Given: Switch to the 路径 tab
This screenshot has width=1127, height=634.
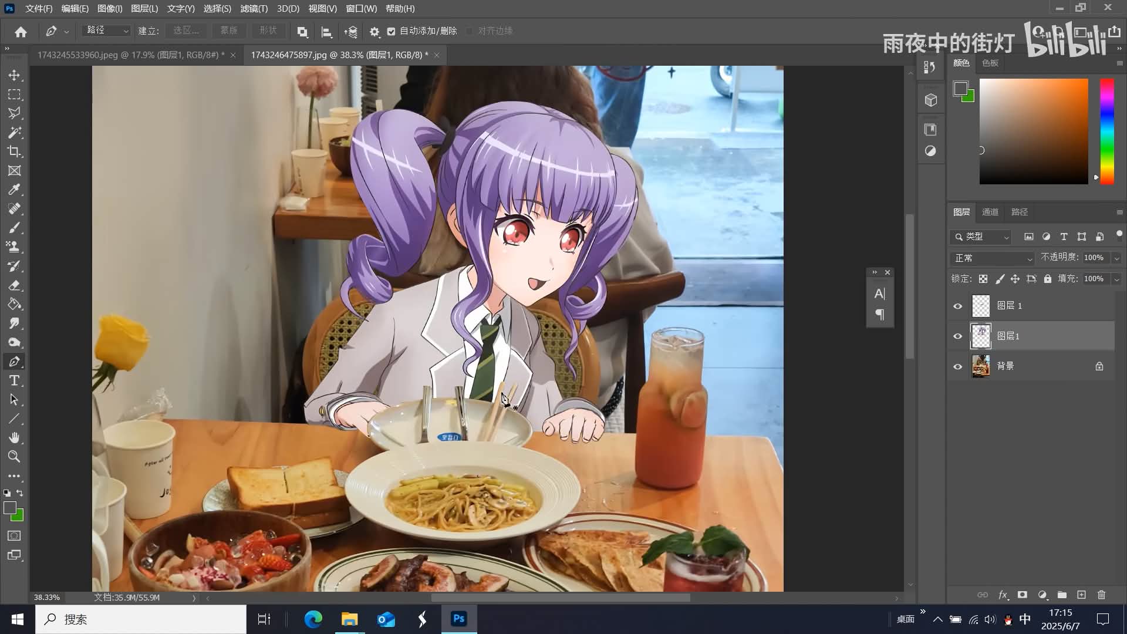Looking at the screenshot, I should tap(1020, 212).
